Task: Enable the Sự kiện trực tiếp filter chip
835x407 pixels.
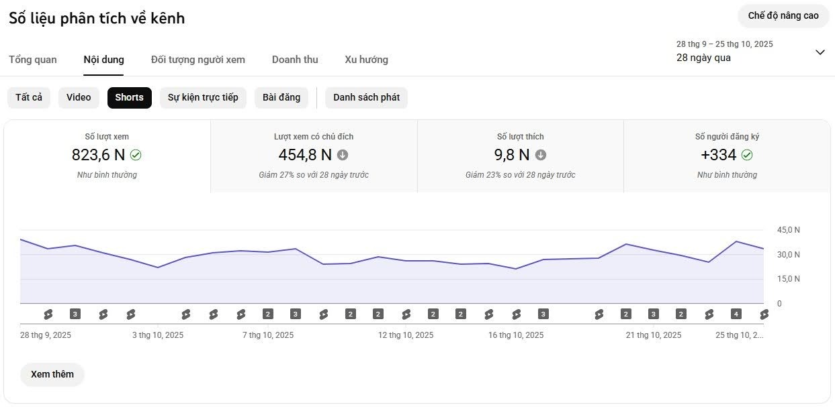Action: tap(203, 97)
